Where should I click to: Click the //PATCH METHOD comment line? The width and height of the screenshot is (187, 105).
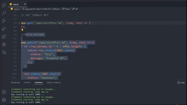pos(32,35)
